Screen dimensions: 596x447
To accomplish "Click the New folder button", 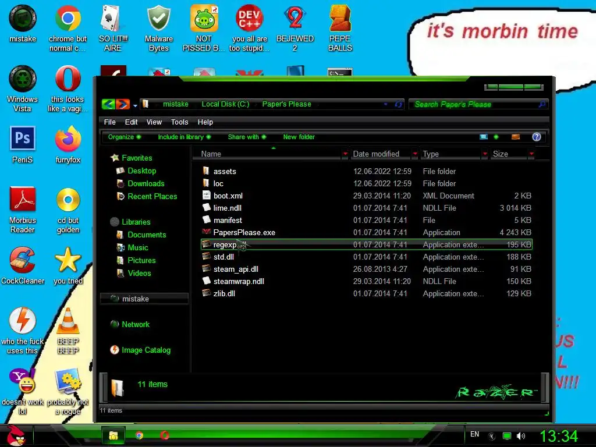I will [299, 137].
